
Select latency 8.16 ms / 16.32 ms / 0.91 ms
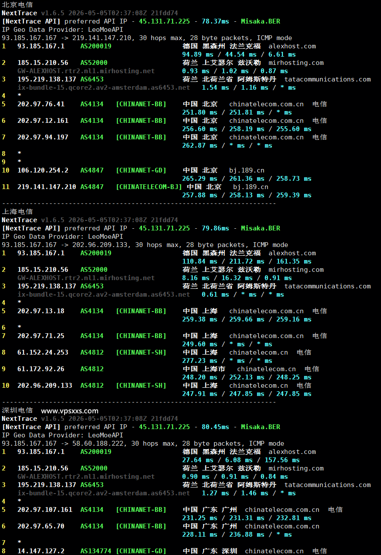point(237,278)
